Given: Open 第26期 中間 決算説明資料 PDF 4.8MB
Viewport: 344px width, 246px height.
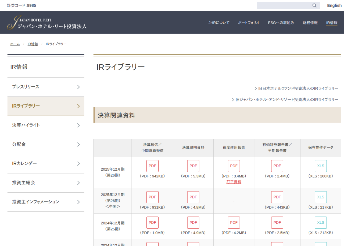Looking at the screenshot, I should tap(193, 197).
